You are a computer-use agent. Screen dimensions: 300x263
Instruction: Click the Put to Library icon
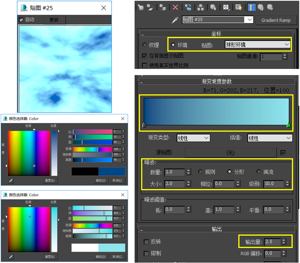[x=213, y=7]
